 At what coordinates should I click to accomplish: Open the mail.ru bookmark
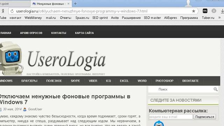(51, 18)
